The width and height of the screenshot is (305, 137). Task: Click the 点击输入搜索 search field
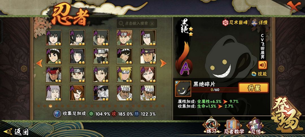pyautogui.click(x=137, y=23)
